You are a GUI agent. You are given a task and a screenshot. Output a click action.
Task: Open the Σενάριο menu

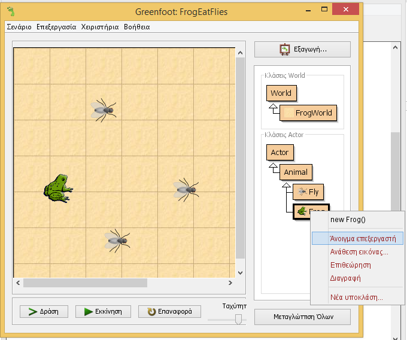coord(19,27)
